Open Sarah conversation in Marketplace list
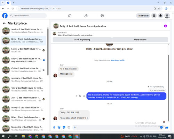The image size is (174, 139). point(24,50)
